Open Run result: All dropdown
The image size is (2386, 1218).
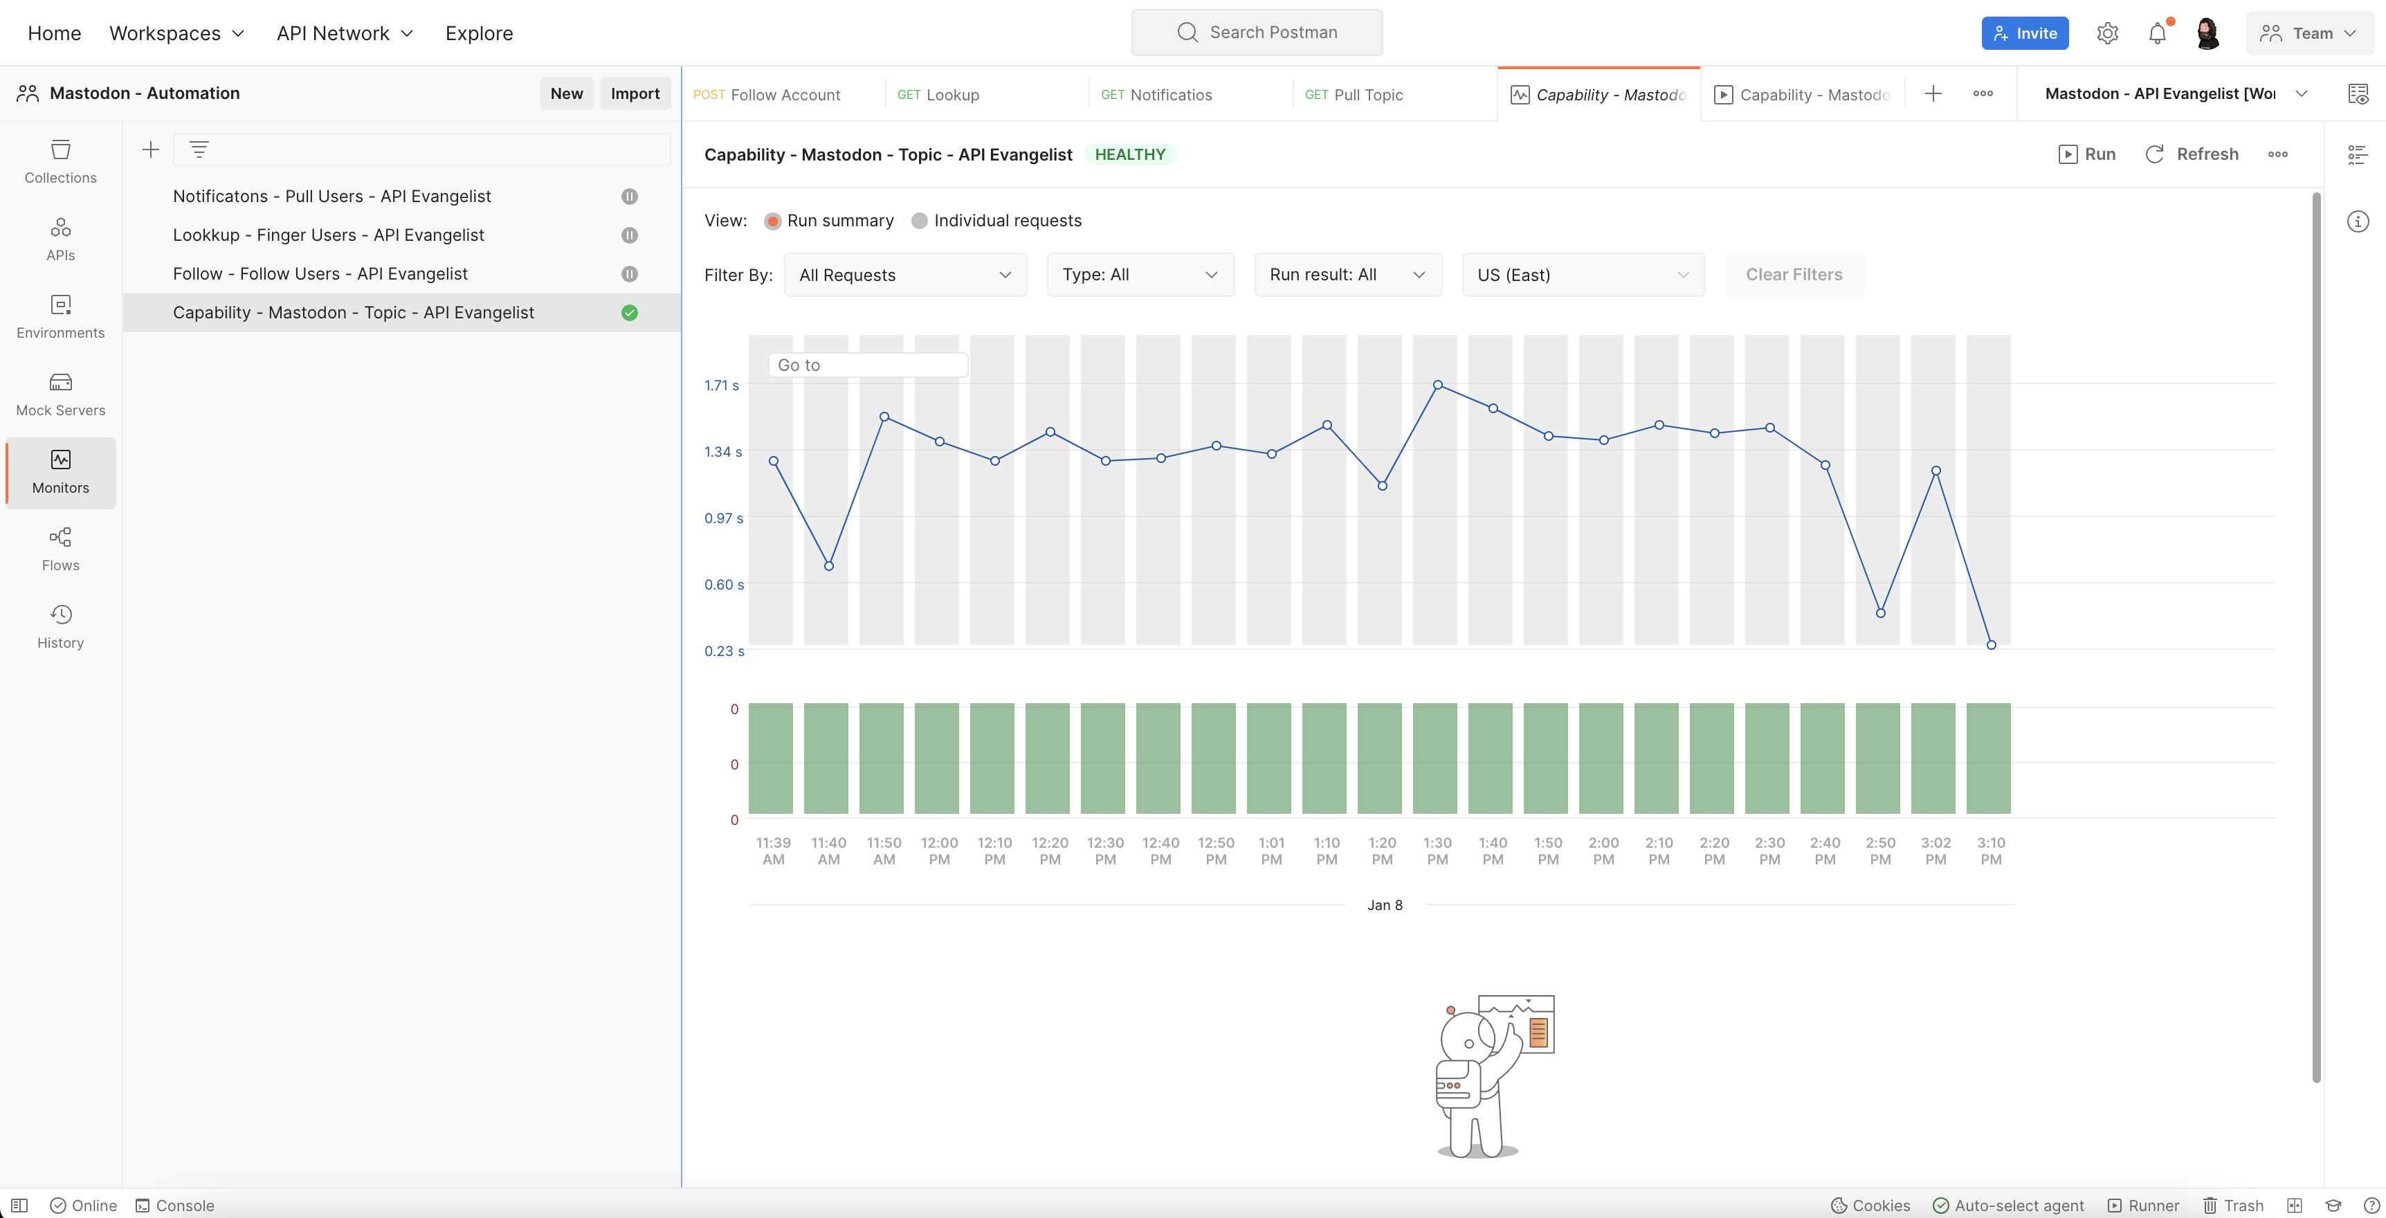point(1348,275)
